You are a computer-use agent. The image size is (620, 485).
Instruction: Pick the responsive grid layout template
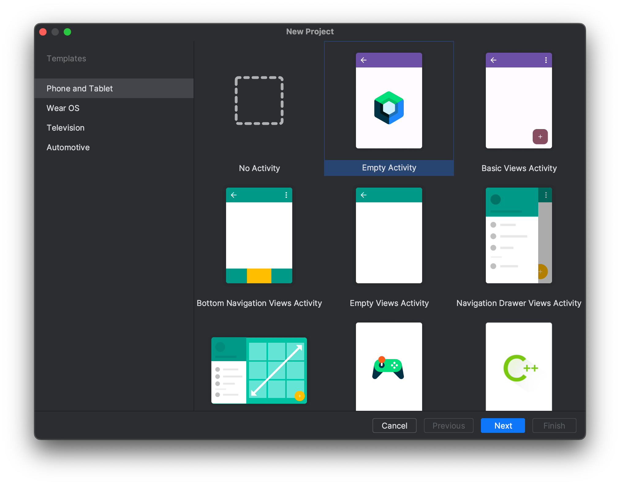(259, 370)
